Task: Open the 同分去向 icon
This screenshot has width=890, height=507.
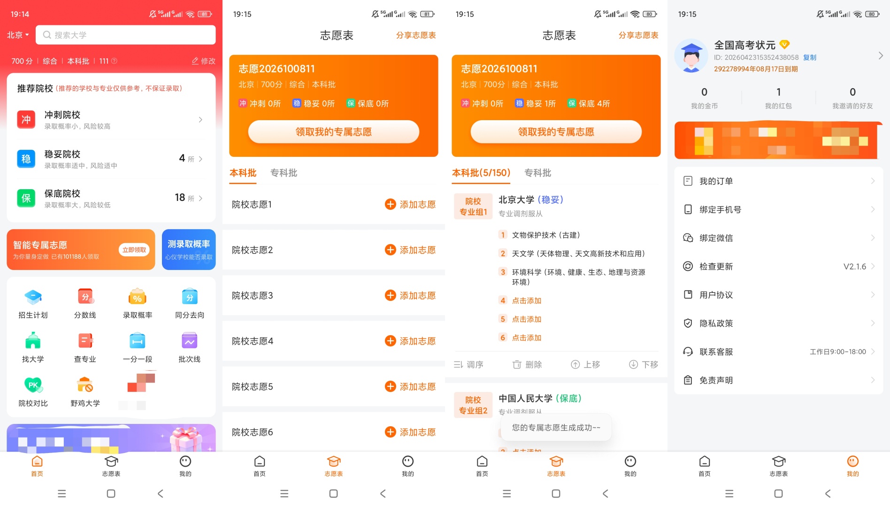Action: coord(190,297)
